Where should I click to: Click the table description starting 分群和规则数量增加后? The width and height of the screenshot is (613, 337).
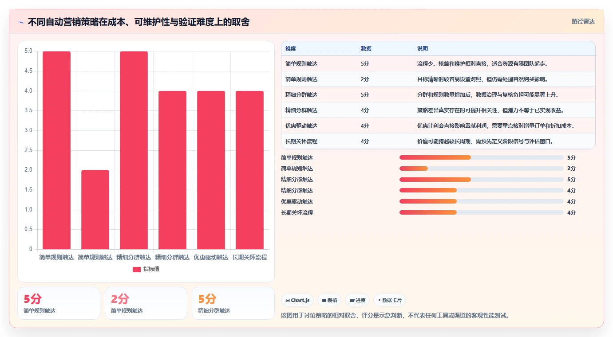coord(488,95)
